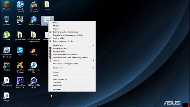Select the Outlook.com shortcut
This screenshot has width=190, height=107.
click(x=7, y=82)
